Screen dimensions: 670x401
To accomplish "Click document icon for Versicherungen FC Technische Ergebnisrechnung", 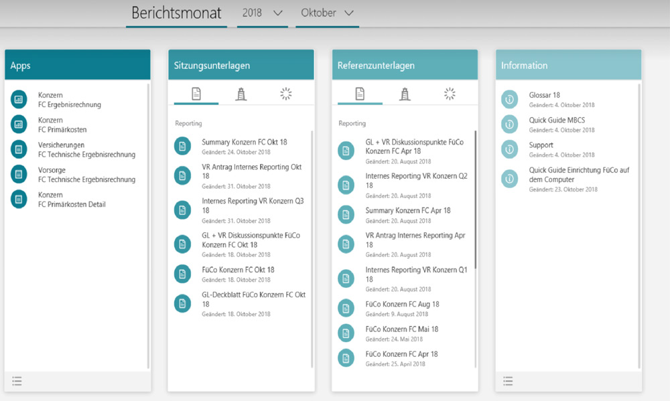I will tap(19, 149).
